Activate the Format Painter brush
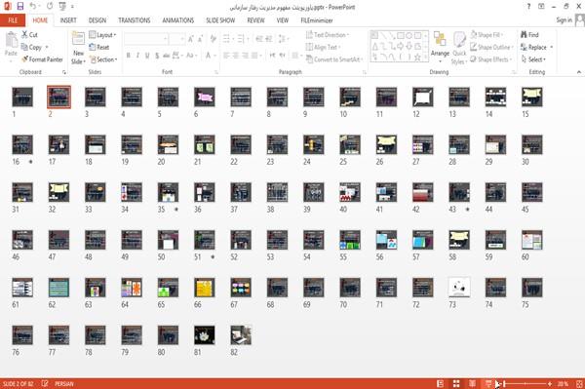Image resolution: width=585 pixels, height=389 pixels. click(42, 59)
